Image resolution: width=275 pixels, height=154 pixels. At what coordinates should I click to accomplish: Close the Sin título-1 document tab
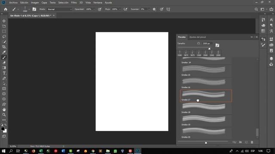(x=54, y=15)
